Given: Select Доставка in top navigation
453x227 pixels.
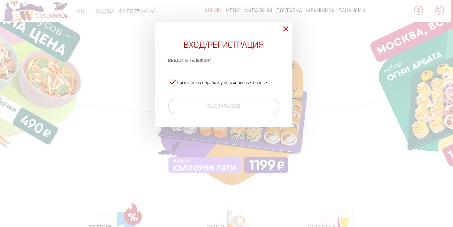Looking at the screenshot, I should coord(289,10).
